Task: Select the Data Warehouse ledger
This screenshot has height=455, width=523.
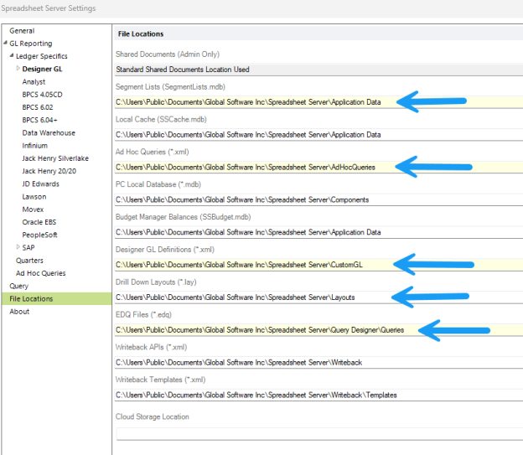Action: point(49,132)
